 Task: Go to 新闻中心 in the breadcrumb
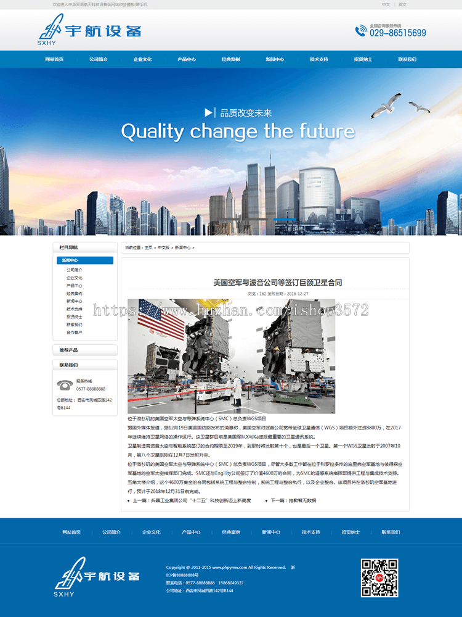coord(183,247)
